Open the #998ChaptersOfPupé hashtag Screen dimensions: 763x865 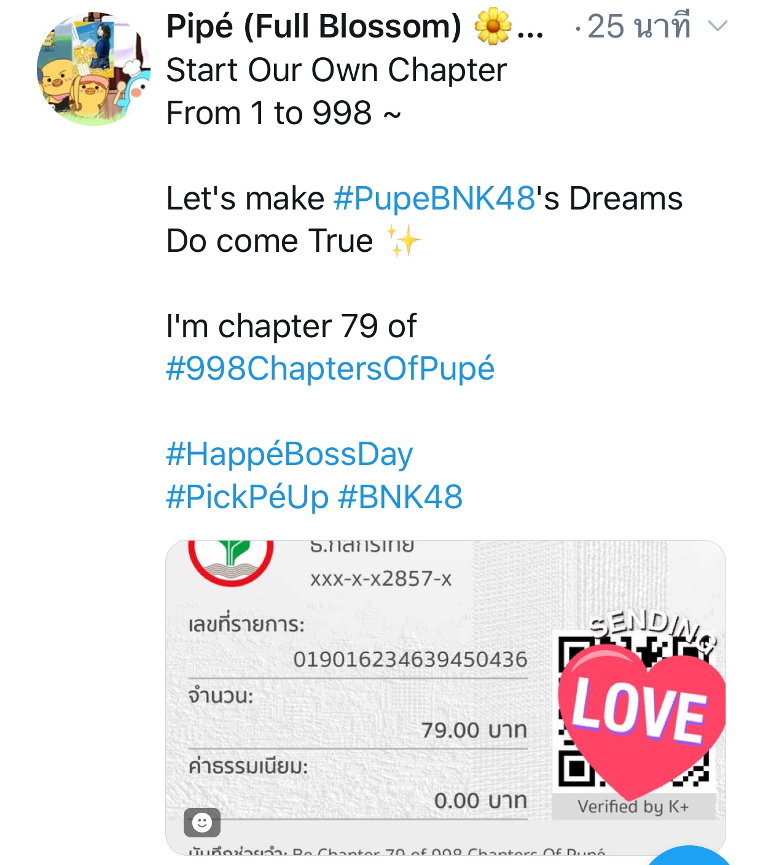click(330, 369)
